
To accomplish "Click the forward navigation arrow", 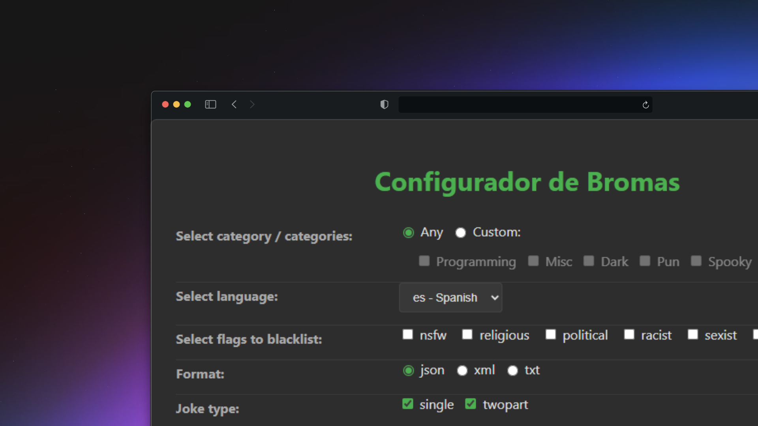I will [252, 105].
